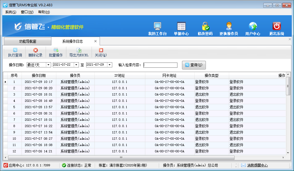This screenshot has width=294, height=171.
Task: Click 修改密码 padlock icon
Action: point(205,26)
